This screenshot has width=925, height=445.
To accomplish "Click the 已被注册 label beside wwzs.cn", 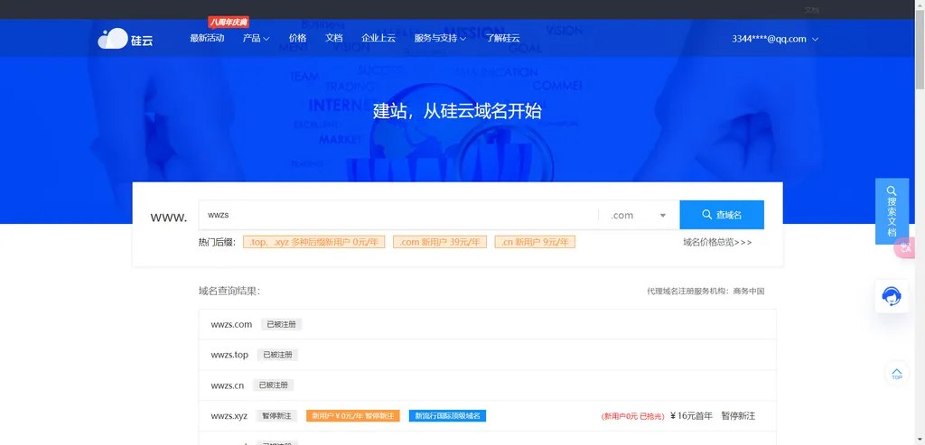I will click(273, 385).
